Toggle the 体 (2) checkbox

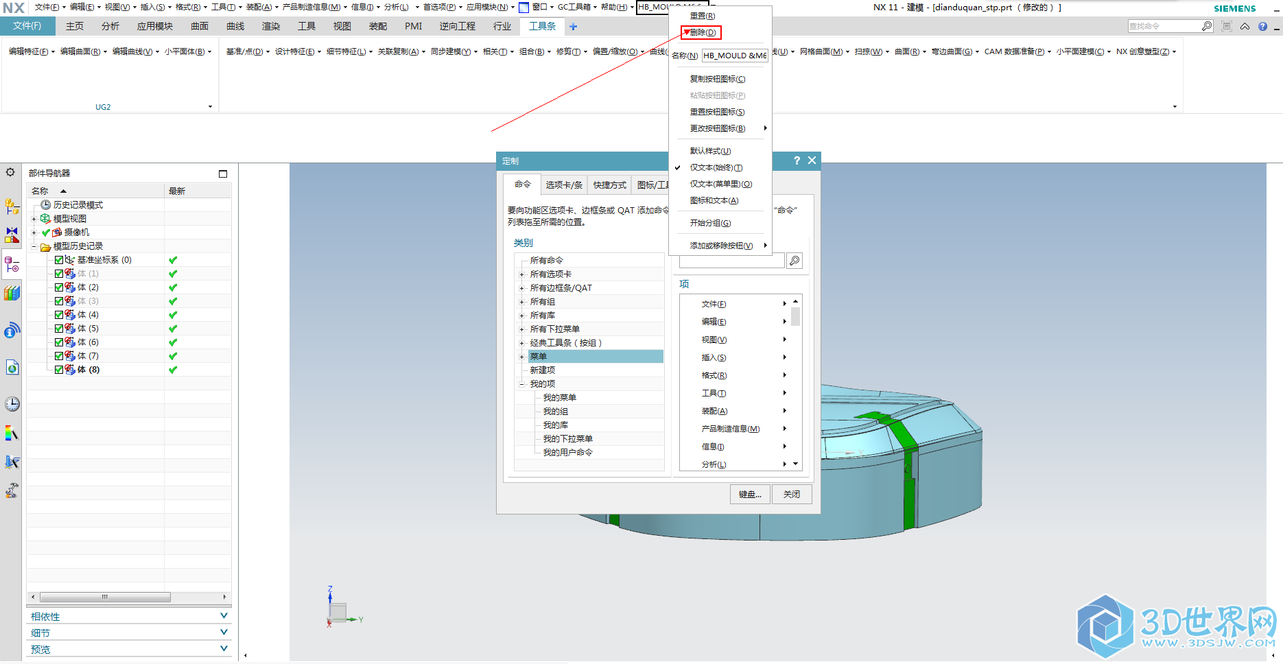[x=59, y=287]
